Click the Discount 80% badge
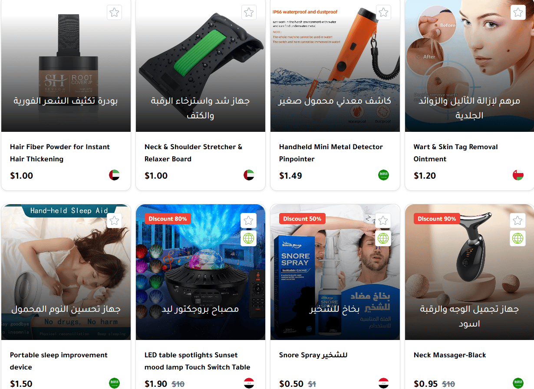 (x=168, y=219)
